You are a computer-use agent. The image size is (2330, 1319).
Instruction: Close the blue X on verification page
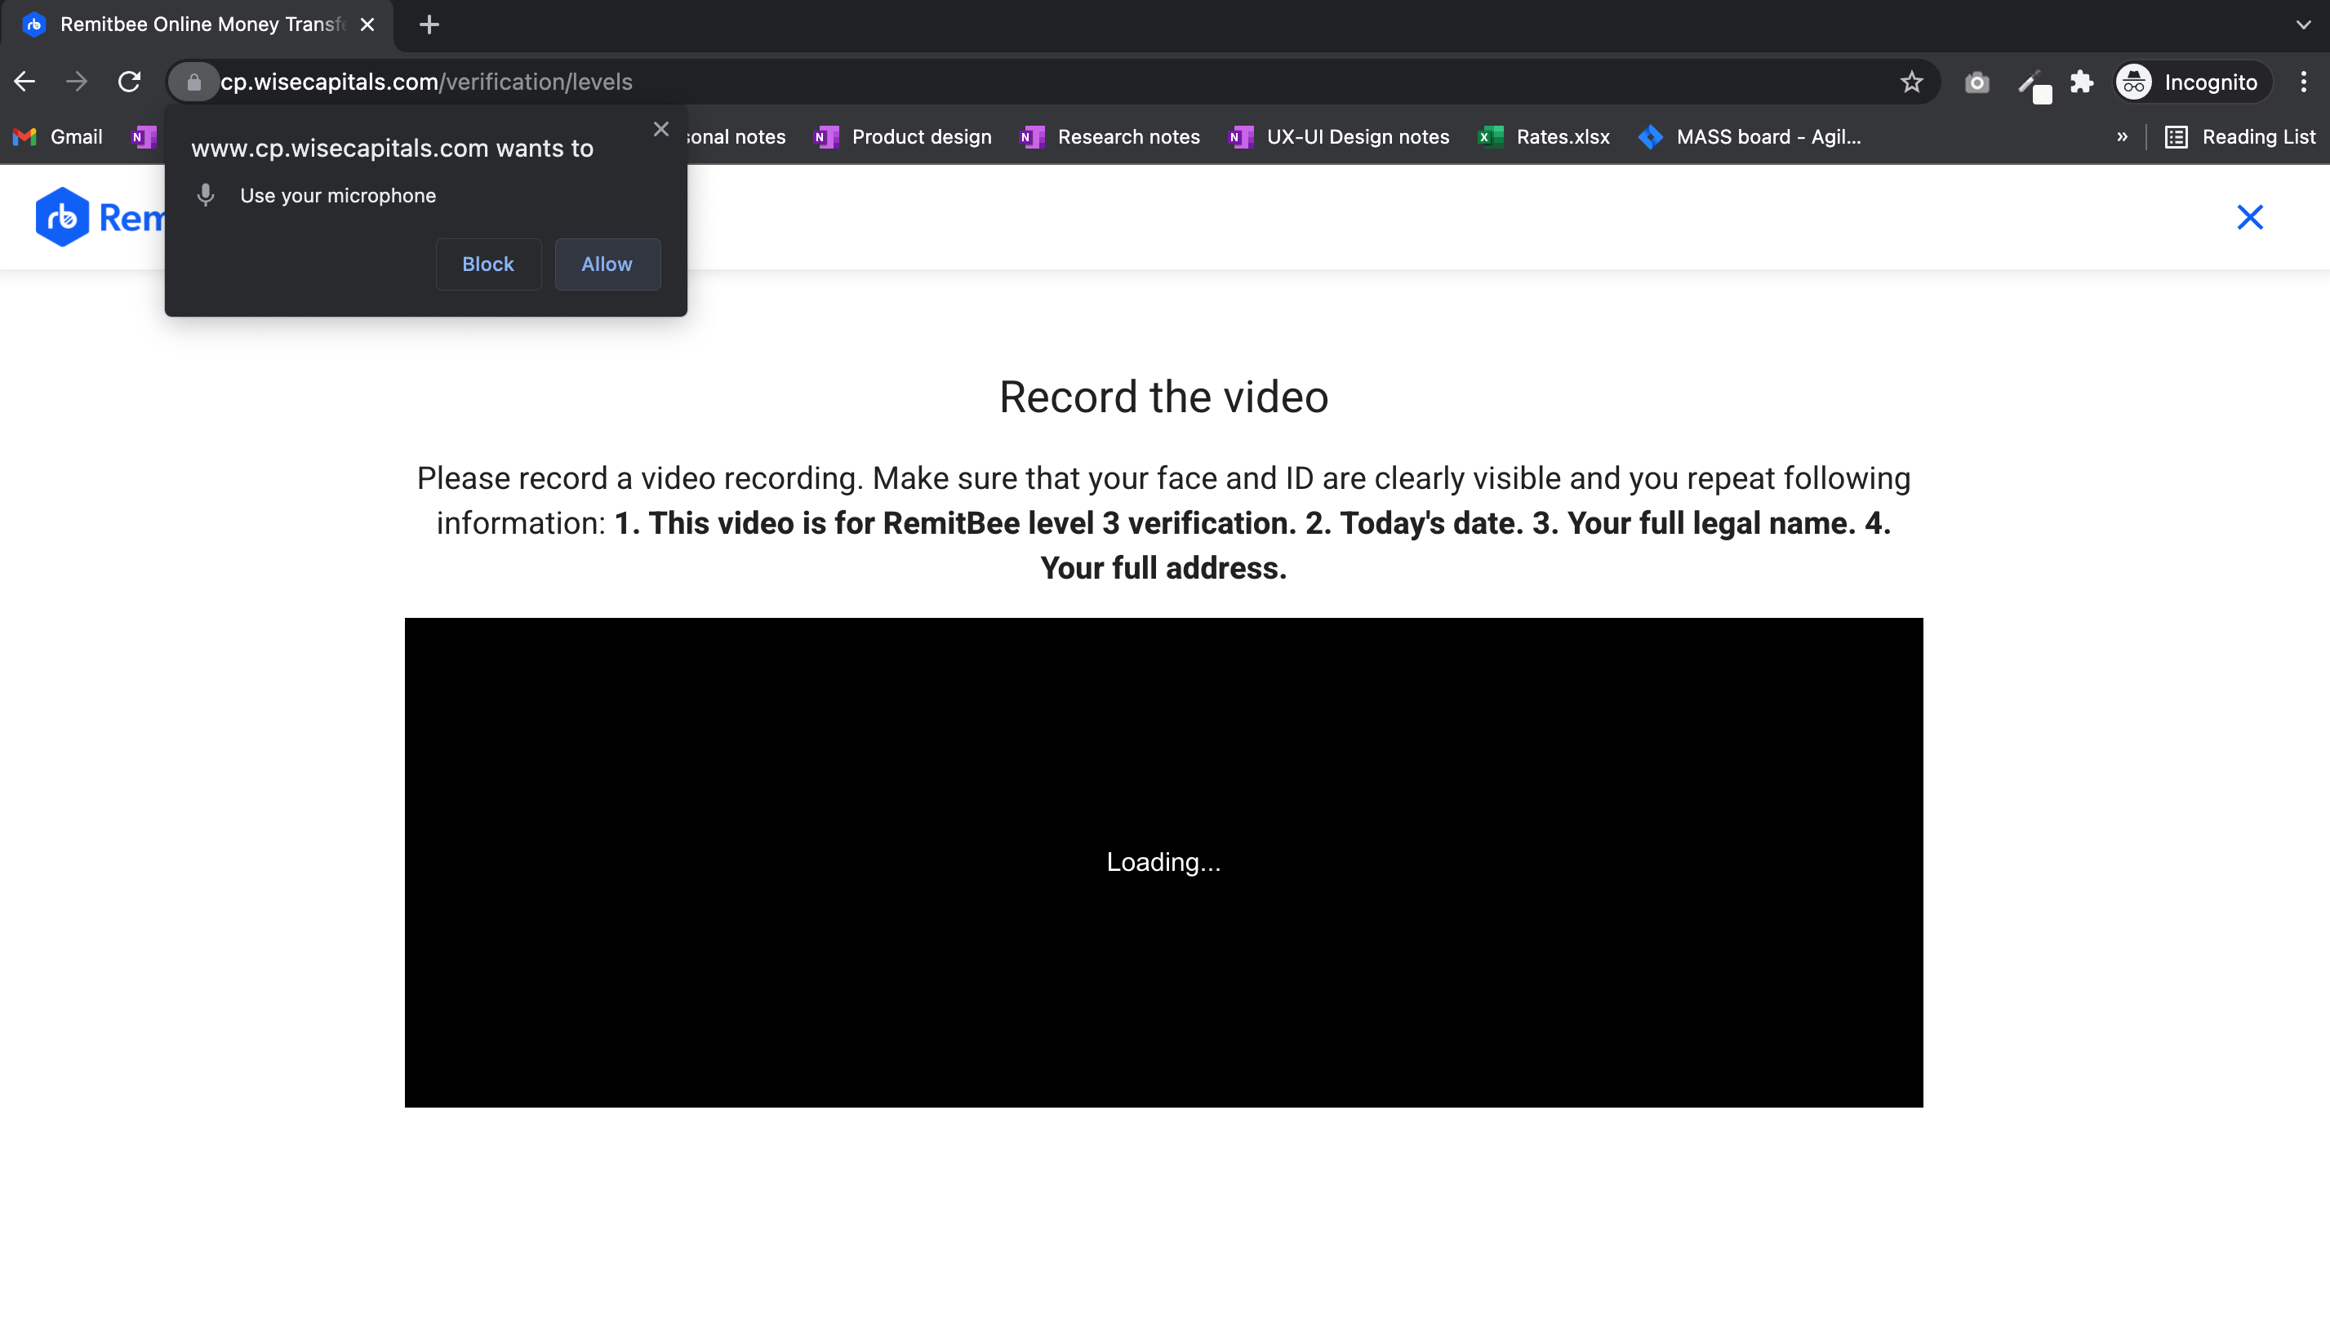[2250, 217]
